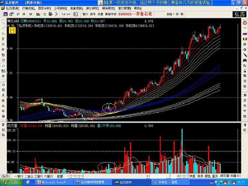Switch to daily 日 period in left sidebar
This screenshot has width=248, height=186.
click(x=3, y=85)
